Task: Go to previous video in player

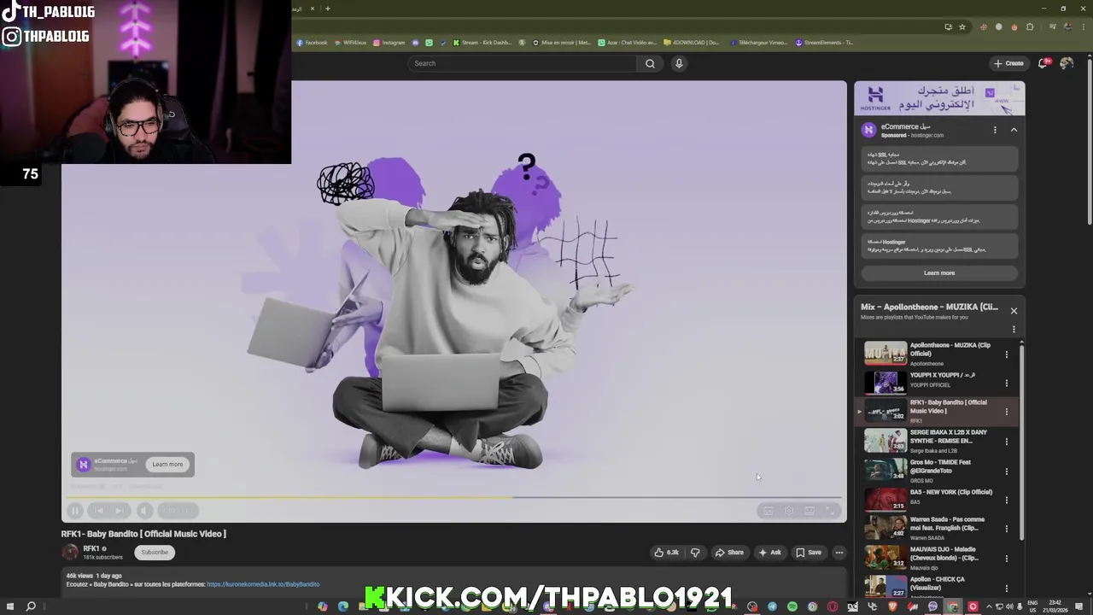Action: click(98, 511)
